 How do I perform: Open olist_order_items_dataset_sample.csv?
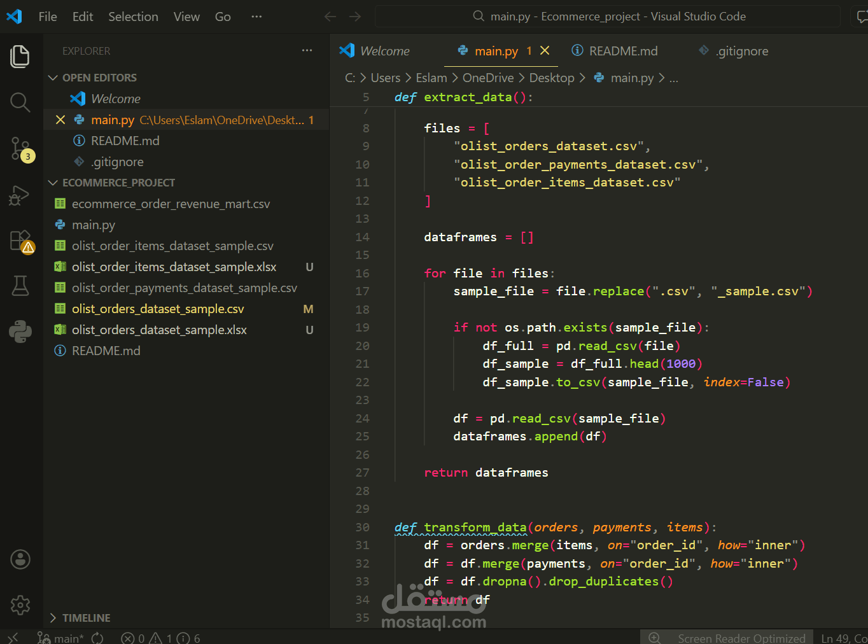pos(186,246)
